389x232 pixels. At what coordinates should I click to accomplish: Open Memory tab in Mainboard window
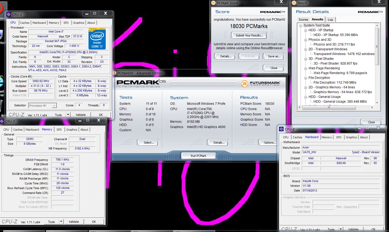click(327, 137)
